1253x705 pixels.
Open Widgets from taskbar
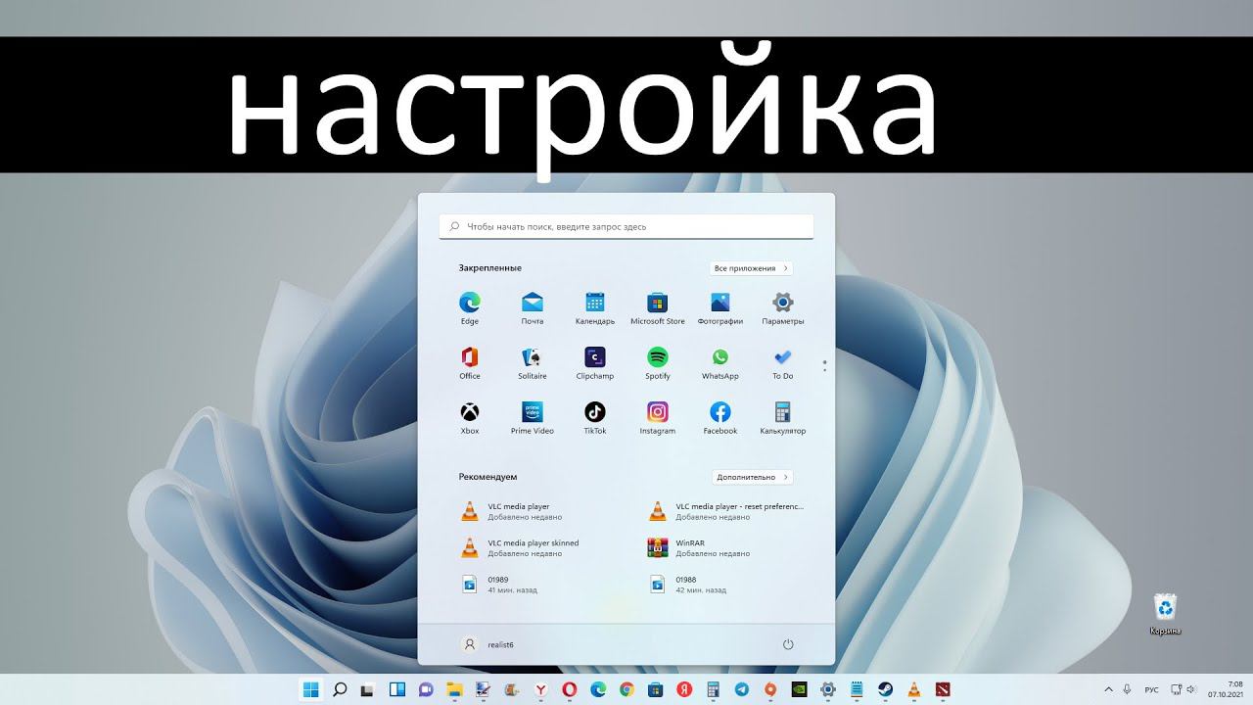tap(397, 689)
